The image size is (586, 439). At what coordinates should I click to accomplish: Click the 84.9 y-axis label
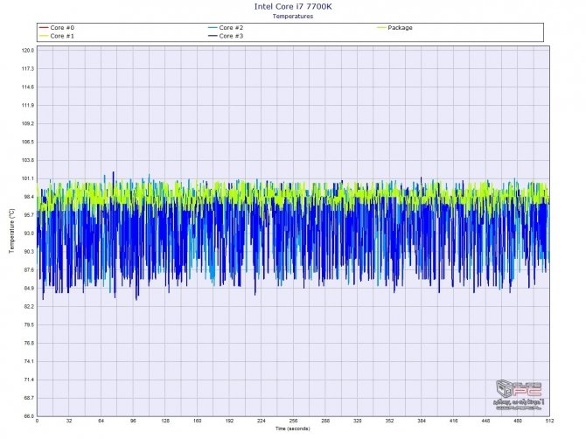pyautogui.click(x=28, y=289)
